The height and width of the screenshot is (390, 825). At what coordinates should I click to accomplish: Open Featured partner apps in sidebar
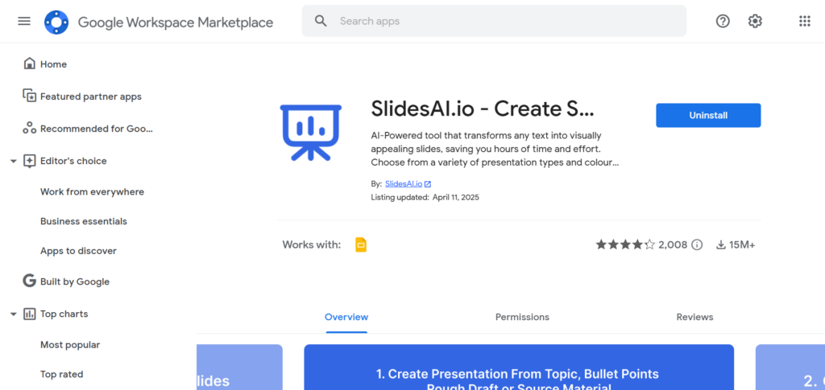(x=90, y=96)
